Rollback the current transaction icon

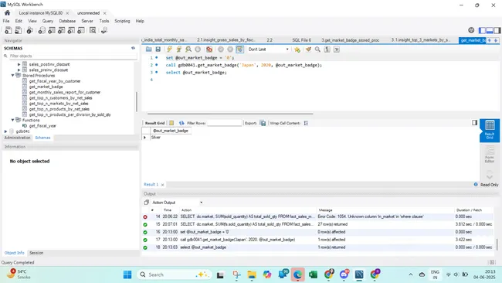(230, 49)
